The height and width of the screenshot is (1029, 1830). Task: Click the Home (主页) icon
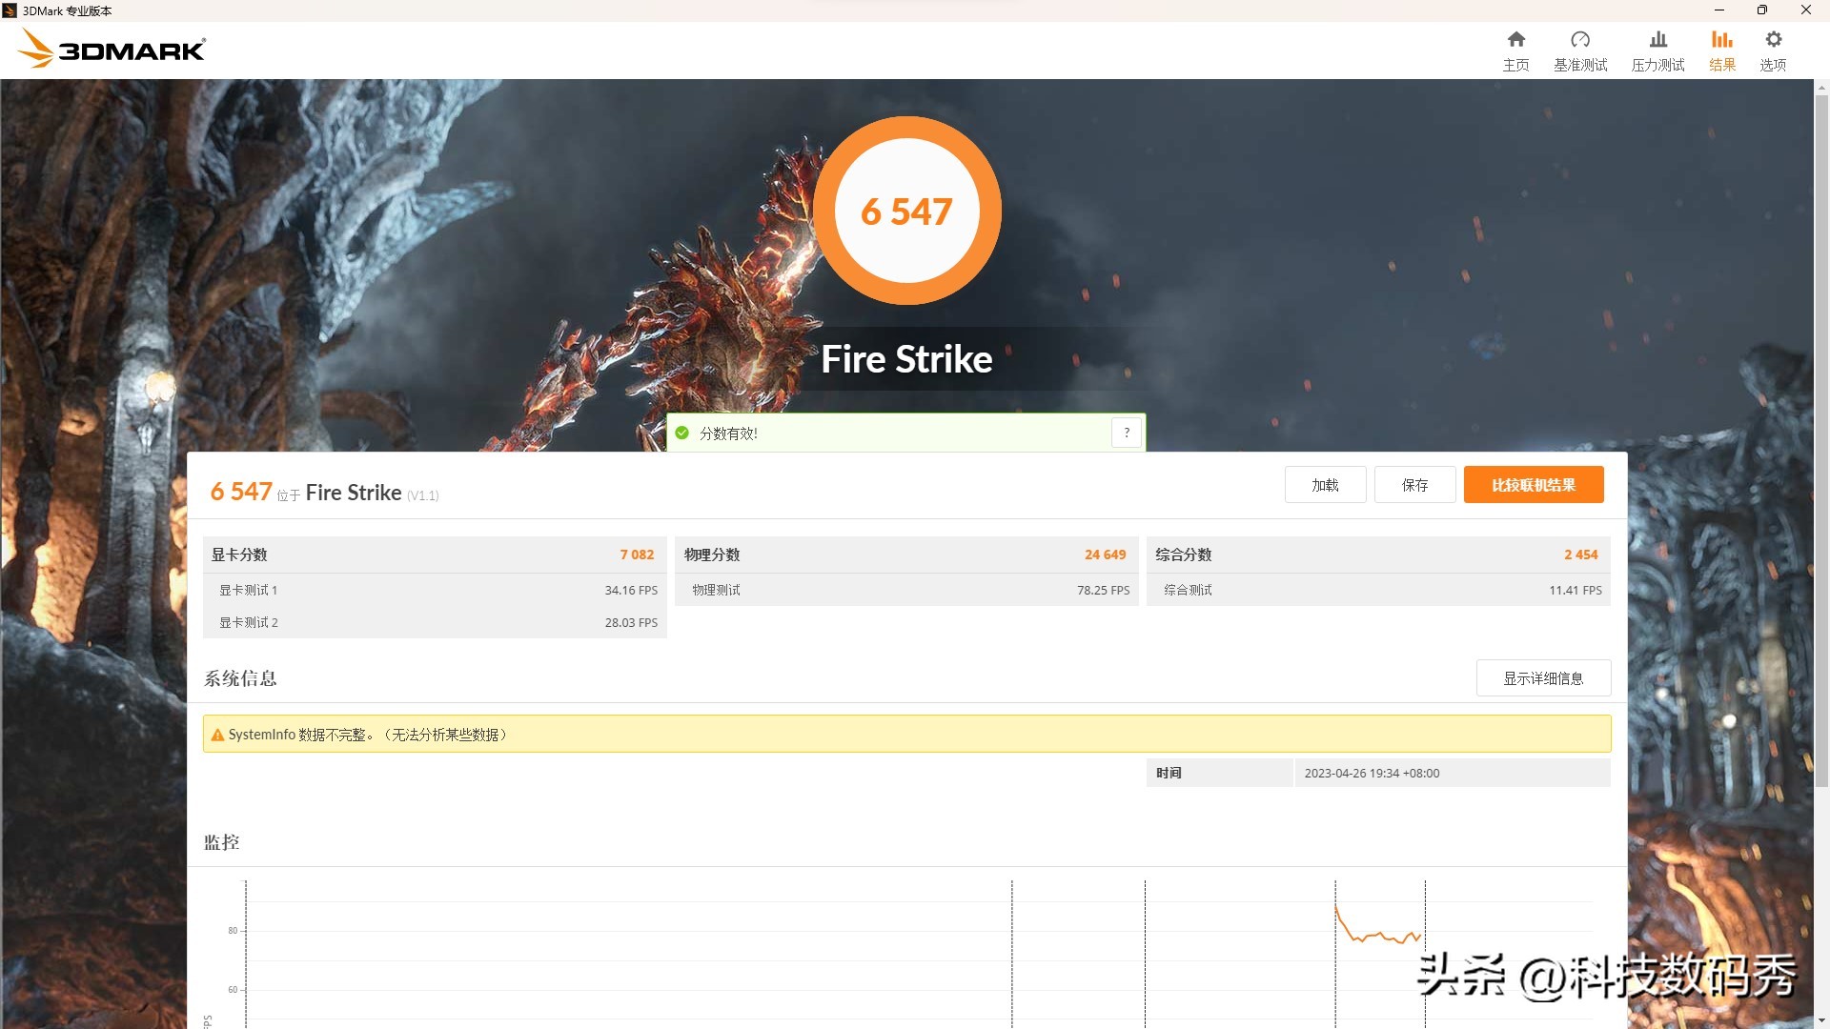click(1515, 40)
